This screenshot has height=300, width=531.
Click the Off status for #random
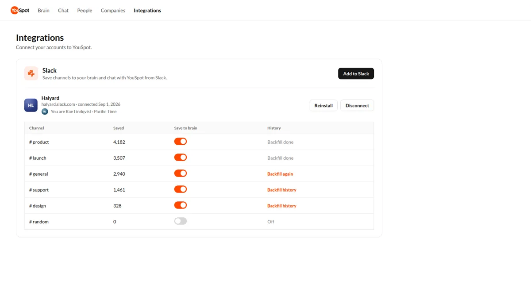coord(271,222)
